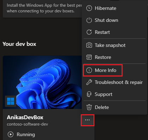
Task: Click the Install the Windows App message
Action: point(44,8)
